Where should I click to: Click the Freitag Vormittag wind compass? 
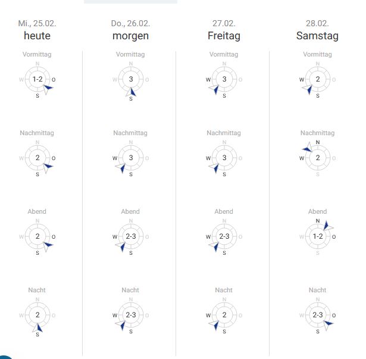[224, 79]
